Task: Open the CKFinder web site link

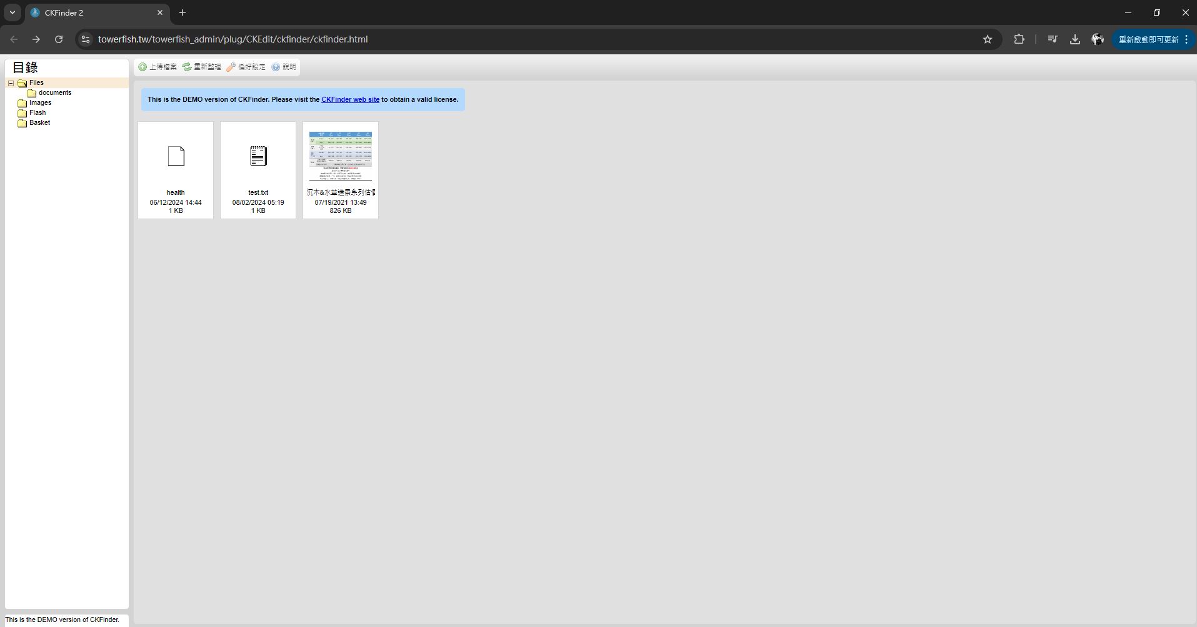Action: tap(350, 99)
